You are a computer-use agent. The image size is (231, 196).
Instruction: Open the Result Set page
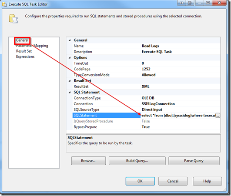click(24, 51)
